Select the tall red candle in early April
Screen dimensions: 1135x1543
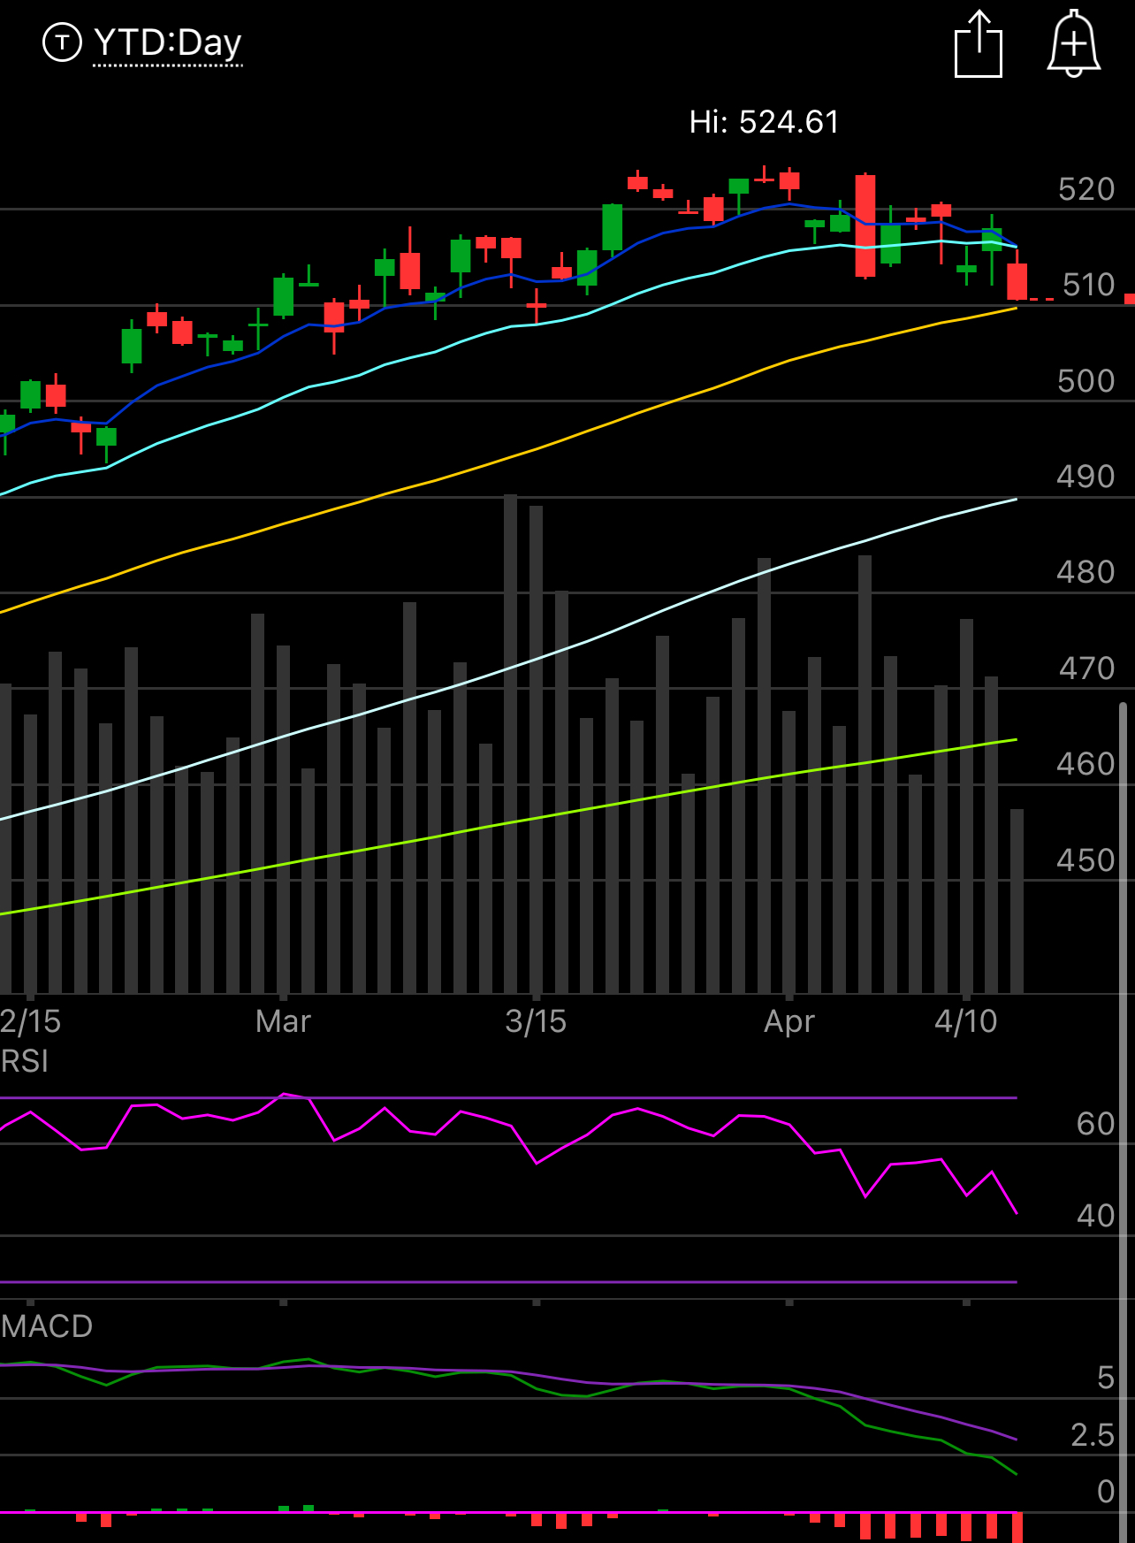point(865,225)
